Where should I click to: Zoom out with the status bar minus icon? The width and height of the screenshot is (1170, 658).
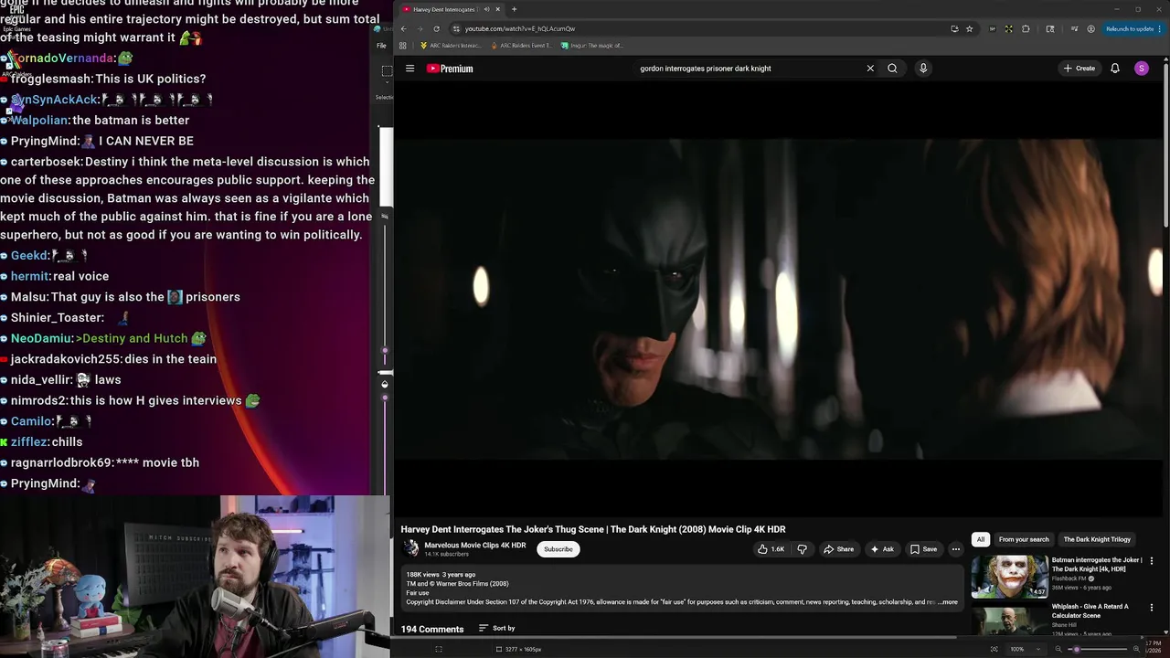1058,649
